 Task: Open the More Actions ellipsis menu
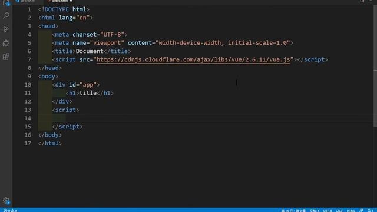[371, 1]
